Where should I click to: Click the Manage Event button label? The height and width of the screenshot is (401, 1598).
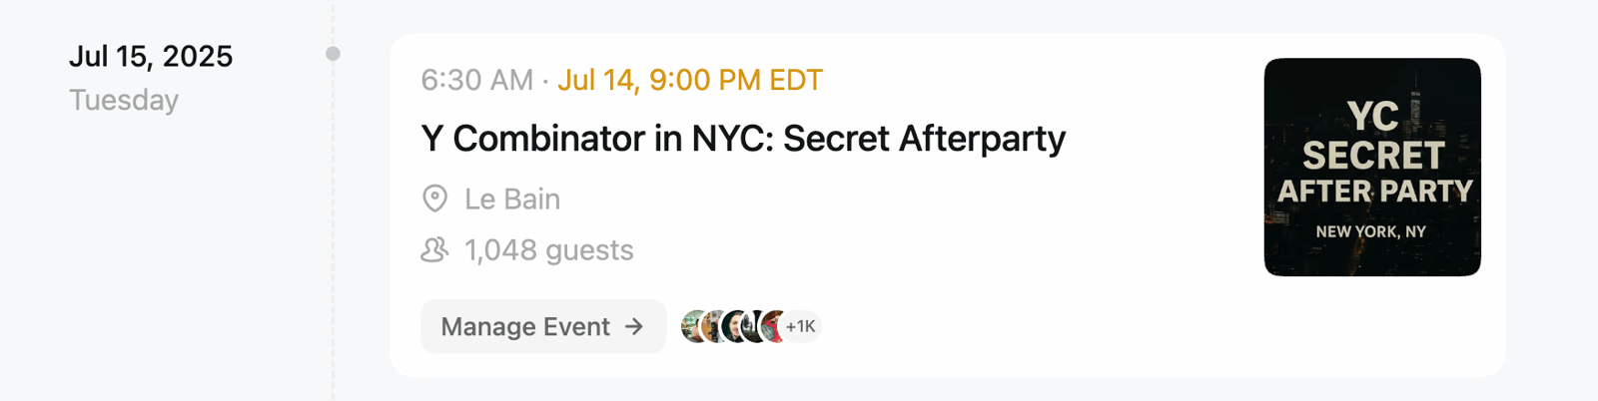tap(525, 326)
